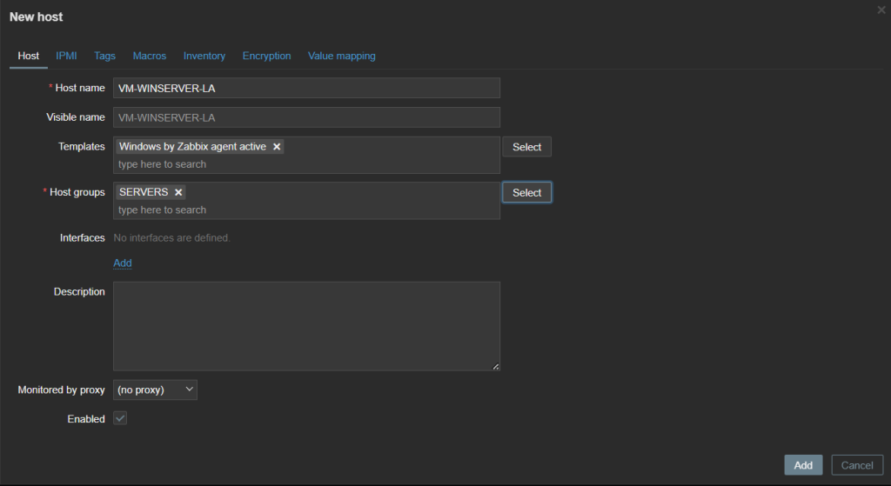Screen dimensions: 891x486
Task: Remove the SERVERS host group tag
Action: pyautogui.click(x=178, y=192)
